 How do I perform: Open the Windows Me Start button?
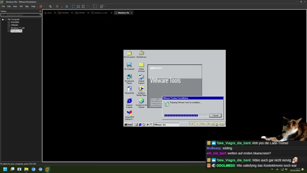(128, 125)
